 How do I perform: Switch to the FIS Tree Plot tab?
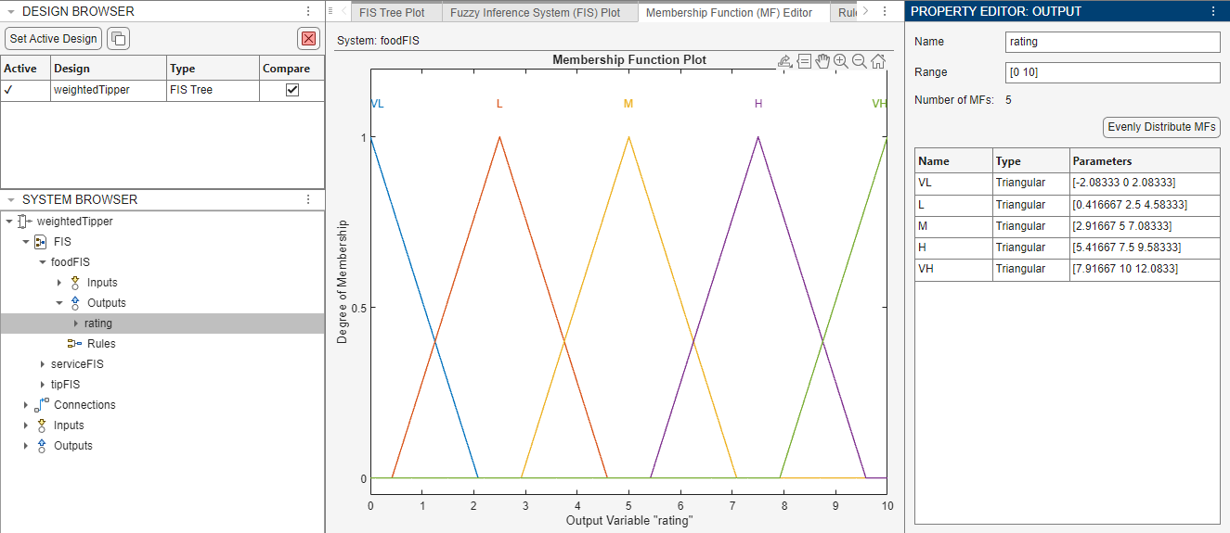click(392, 13)
